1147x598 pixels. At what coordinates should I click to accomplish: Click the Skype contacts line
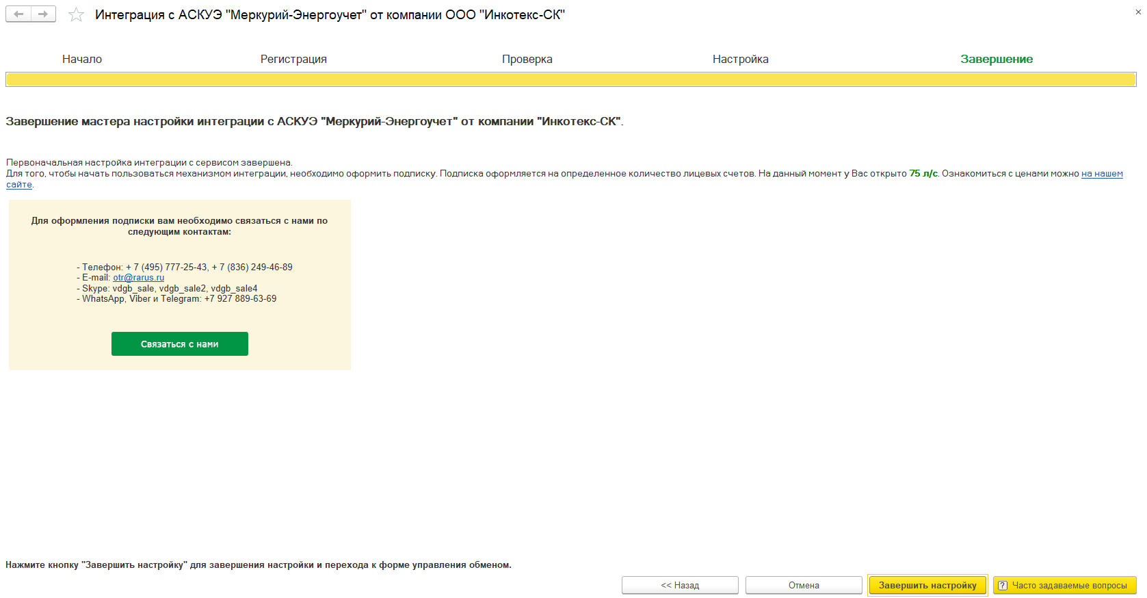click(x=167, y=289)
